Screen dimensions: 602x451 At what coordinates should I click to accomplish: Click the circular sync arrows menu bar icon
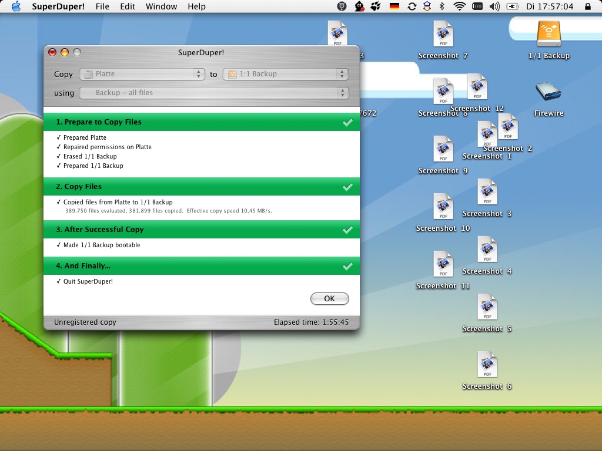pos(412,6)
